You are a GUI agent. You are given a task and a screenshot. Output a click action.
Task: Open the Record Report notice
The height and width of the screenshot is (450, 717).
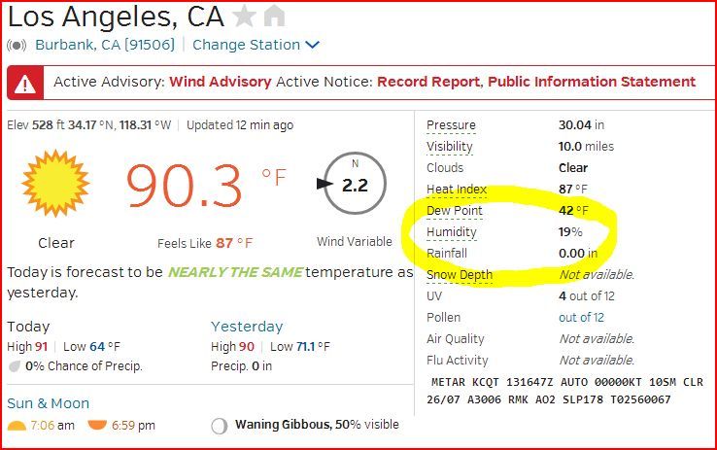pos(427,82)
